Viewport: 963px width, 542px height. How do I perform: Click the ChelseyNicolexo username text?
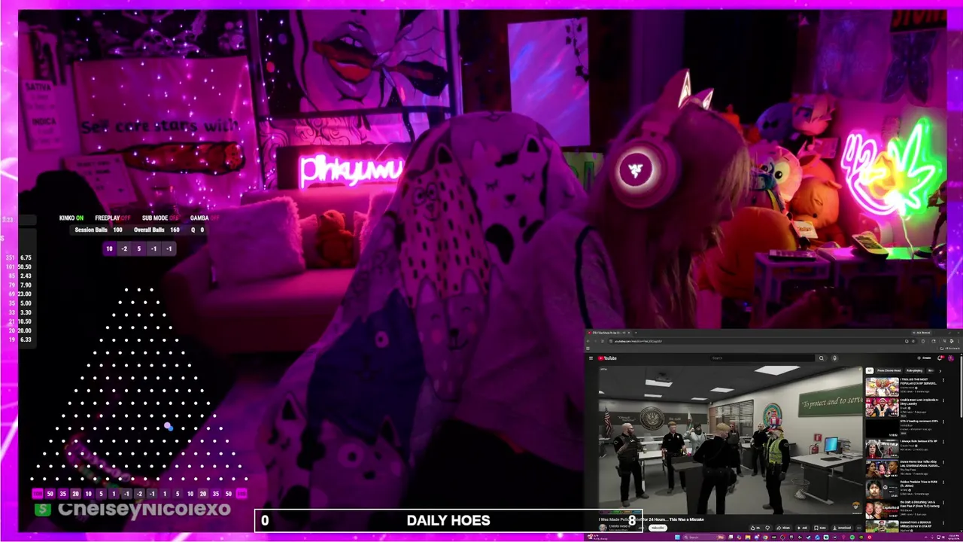point(144,510)
